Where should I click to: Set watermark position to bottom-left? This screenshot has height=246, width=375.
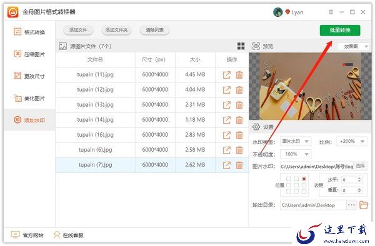tap(289, 191)
